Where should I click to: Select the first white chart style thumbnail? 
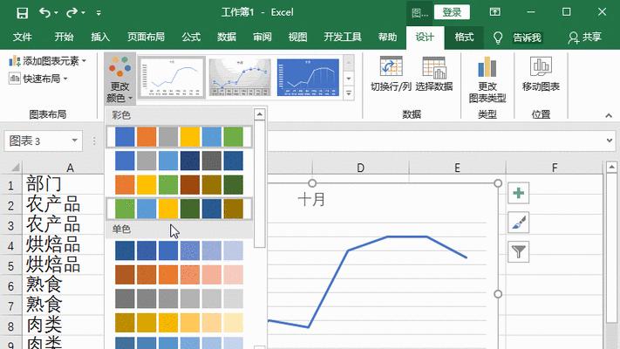click(172, 77)
